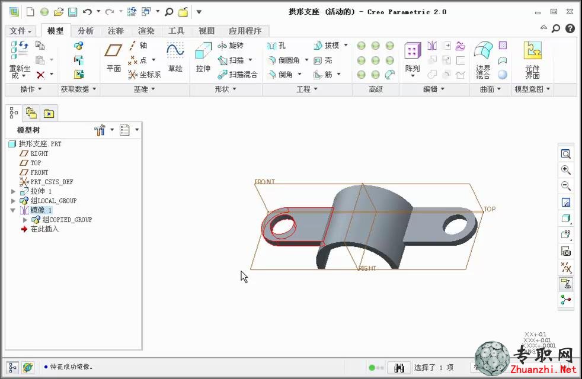Open the 编辑 group dropdown

(434, 89)
